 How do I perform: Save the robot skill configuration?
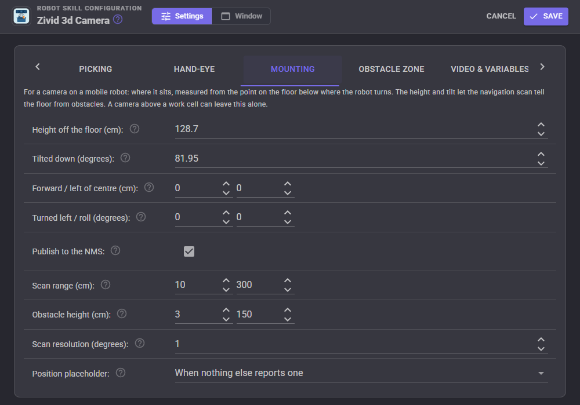546,16
